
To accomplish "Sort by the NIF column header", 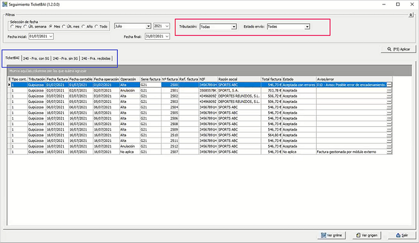I will [x=208, y=79].
